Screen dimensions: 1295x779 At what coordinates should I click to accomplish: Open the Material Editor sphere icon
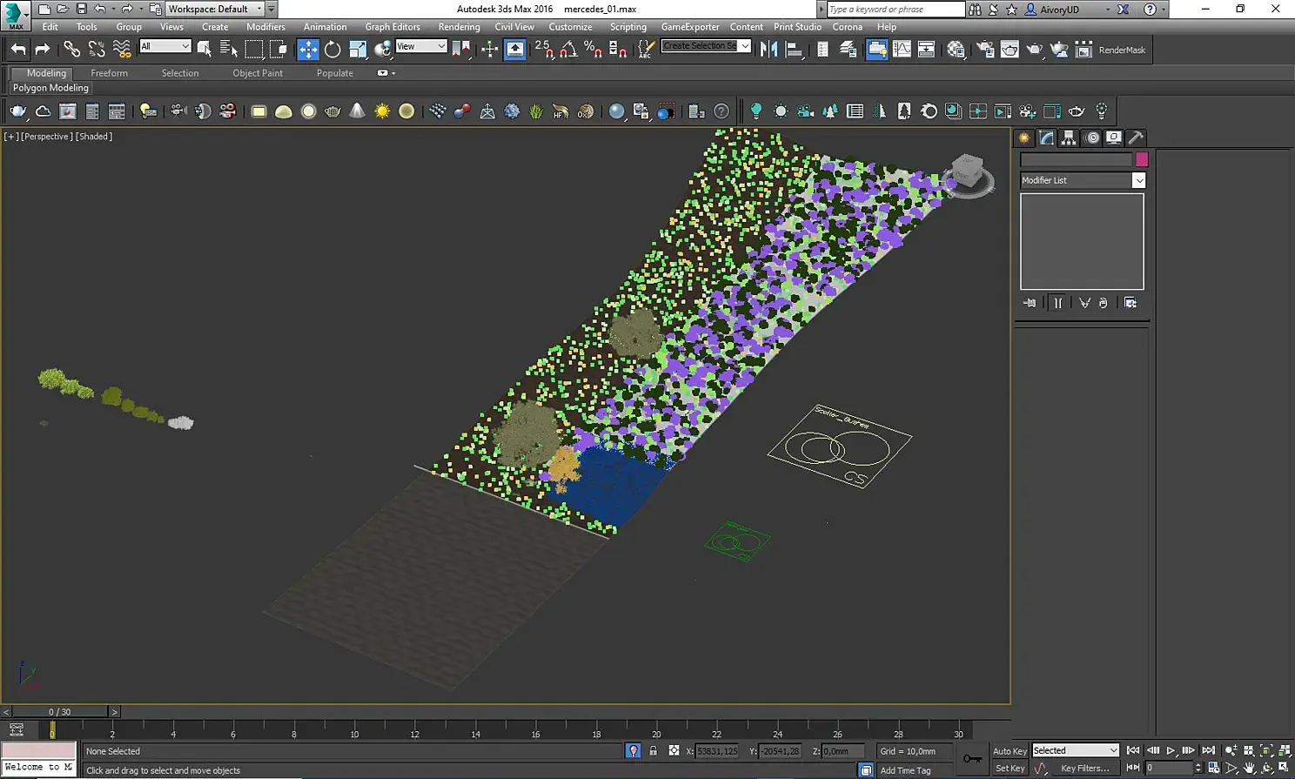956,50
